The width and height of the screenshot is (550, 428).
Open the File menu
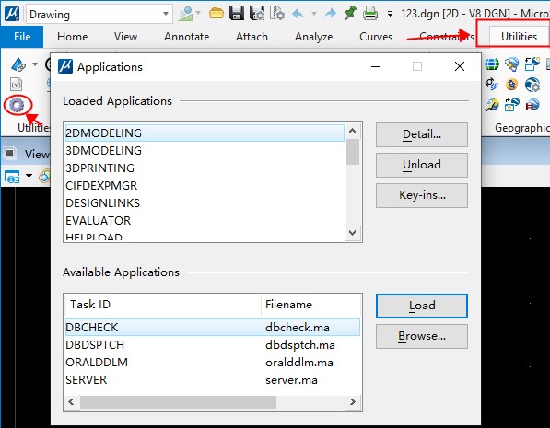22,37
